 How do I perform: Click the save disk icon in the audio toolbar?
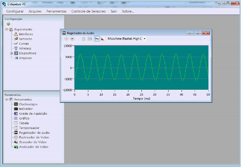coord(90,39)
